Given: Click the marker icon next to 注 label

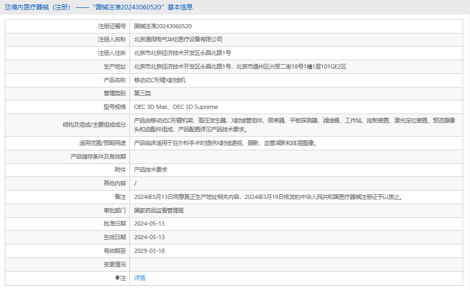Looking at the screenshot, I should [x=117, y=278].
